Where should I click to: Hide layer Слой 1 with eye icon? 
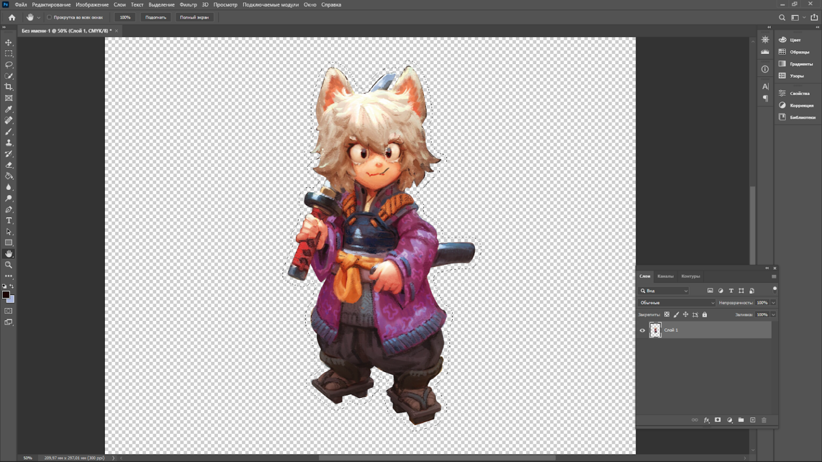[642, 330]
